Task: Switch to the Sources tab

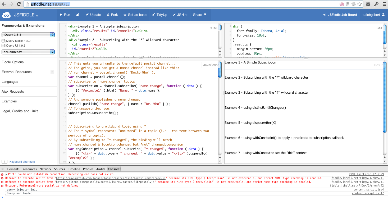Action: (60, 169)
